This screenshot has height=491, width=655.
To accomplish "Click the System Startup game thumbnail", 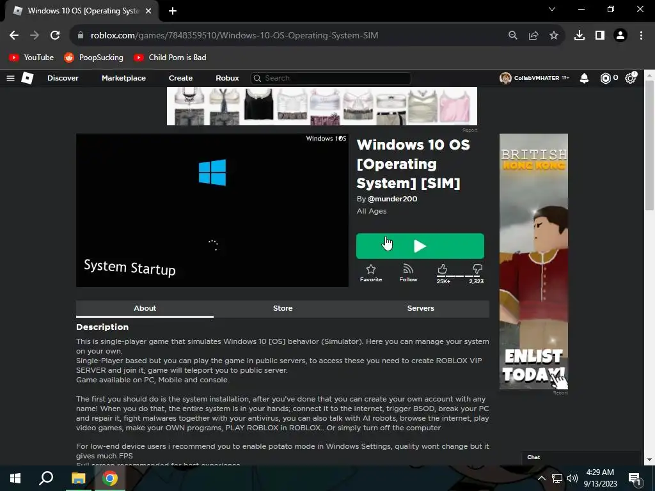I will pyautogui.click(x=212, y=210).
